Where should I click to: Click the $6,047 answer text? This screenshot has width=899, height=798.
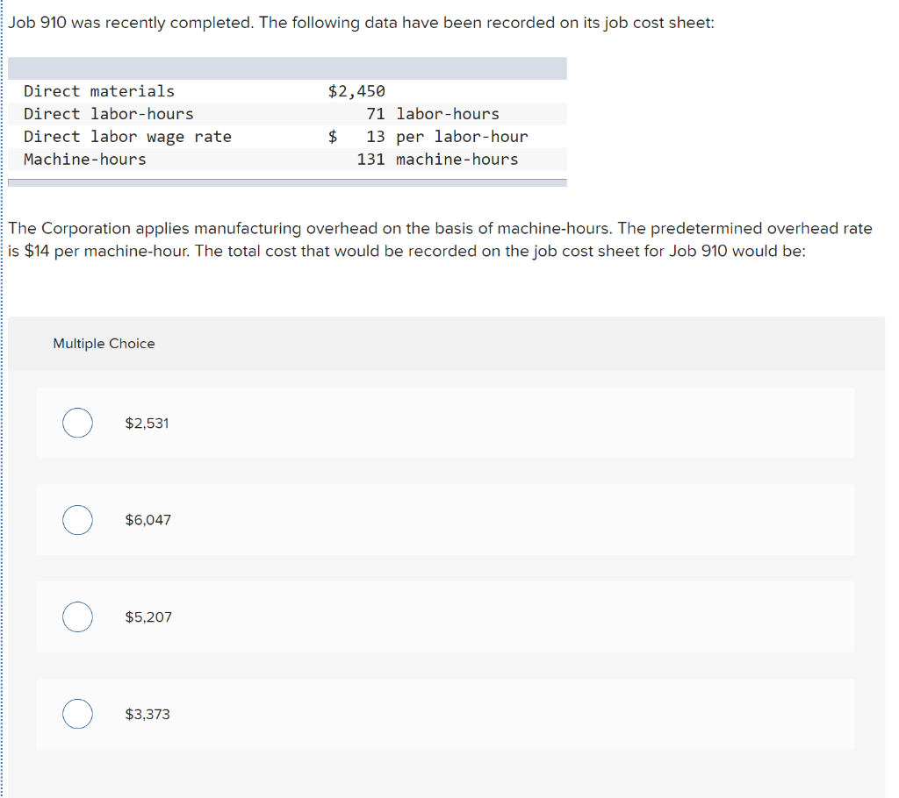147,520
